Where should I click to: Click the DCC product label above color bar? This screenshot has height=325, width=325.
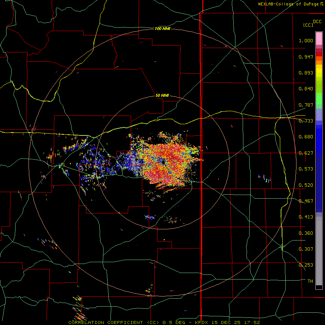(317, 22)
